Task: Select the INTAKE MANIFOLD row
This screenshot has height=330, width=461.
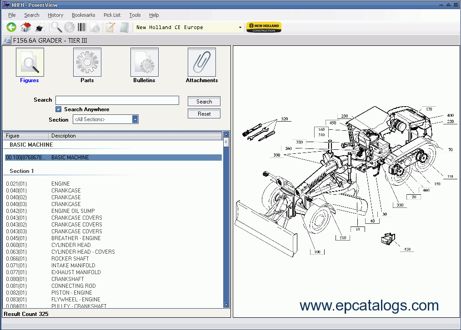Action: click(x=114, y=266)
